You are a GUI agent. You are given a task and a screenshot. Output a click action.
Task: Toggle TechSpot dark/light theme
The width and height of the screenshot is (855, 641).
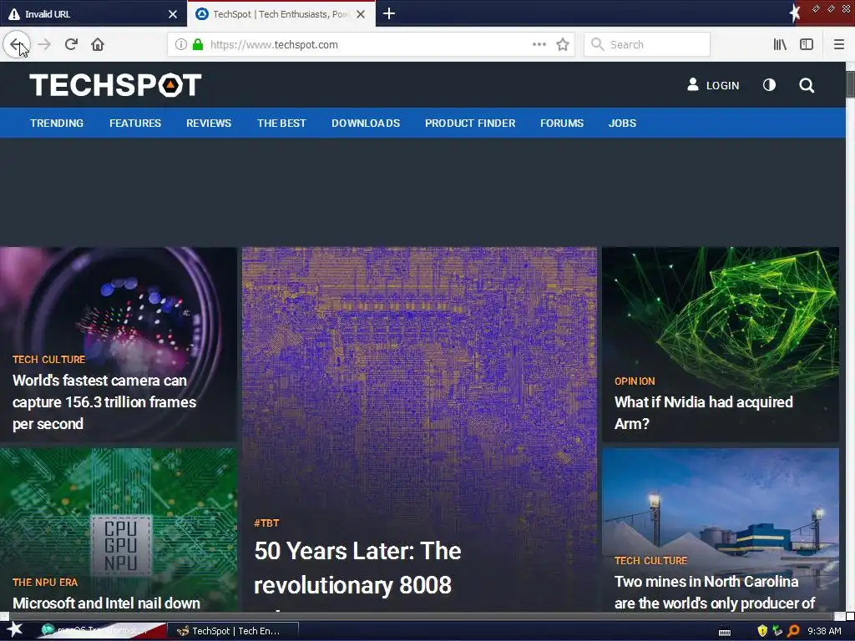(x=769, y=85)
